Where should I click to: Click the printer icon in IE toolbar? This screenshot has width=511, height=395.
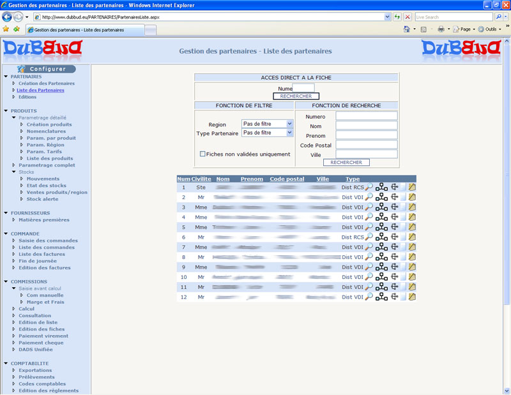tap(441, 29)
